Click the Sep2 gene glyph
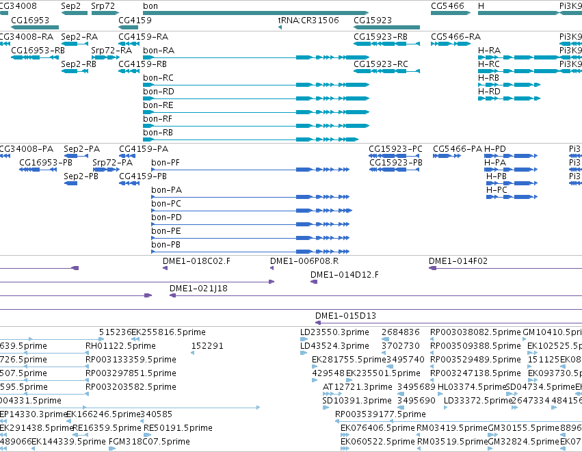Viewport: 582px width, 452px height. (75, 13)
